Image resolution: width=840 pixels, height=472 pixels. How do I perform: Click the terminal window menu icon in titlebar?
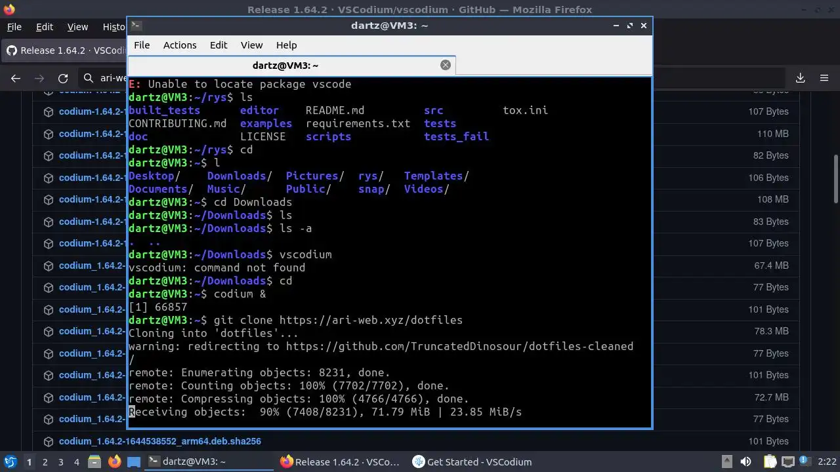(x=135, y=26)
